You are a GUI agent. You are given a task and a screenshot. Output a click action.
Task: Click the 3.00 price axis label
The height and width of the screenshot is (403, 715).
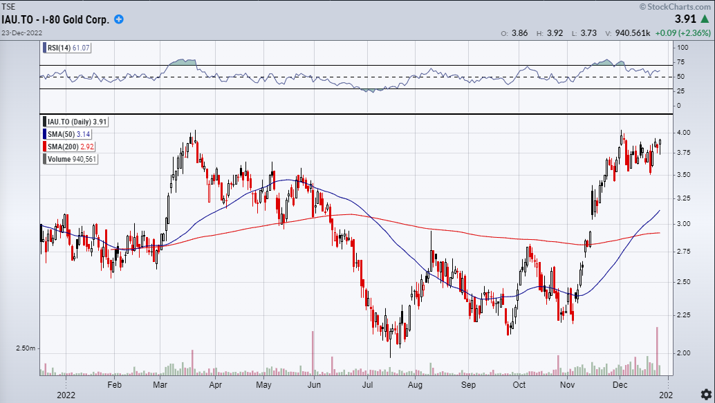pyautogui.click(x=683, y=224)
